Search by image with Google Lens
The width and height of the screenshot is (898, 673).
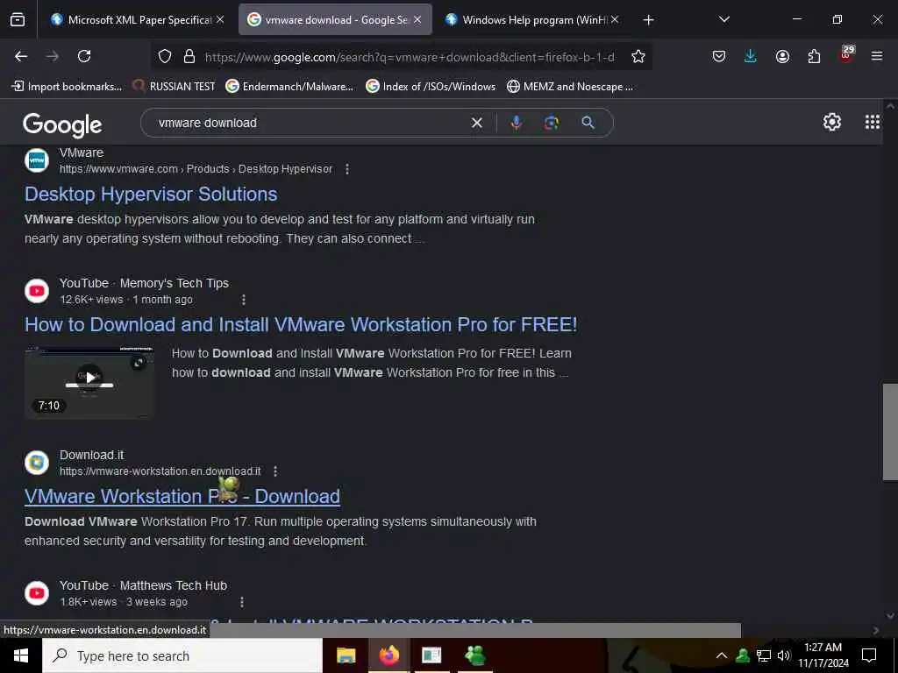click(552, 123)
